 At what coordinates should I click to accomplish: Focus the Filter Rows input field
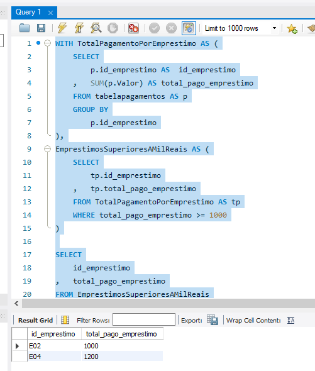[144, 319]
